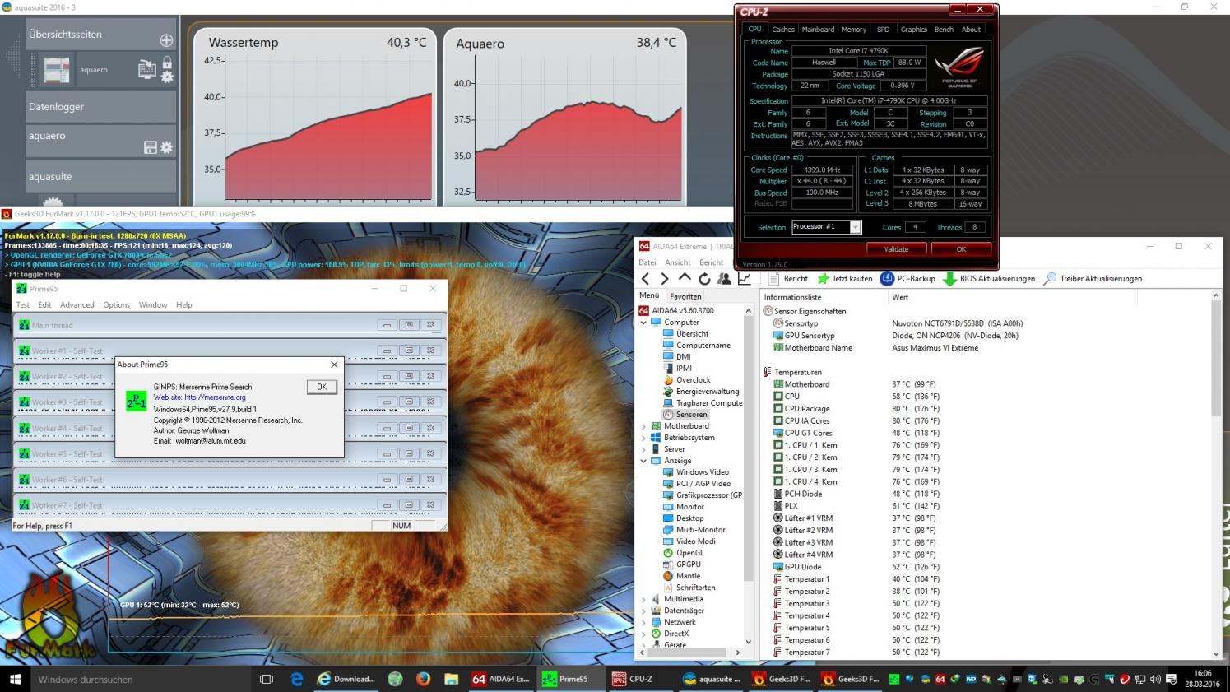Add a new overview page in aquasuite
Viewport: 1230px width, 692px height.
166,40
